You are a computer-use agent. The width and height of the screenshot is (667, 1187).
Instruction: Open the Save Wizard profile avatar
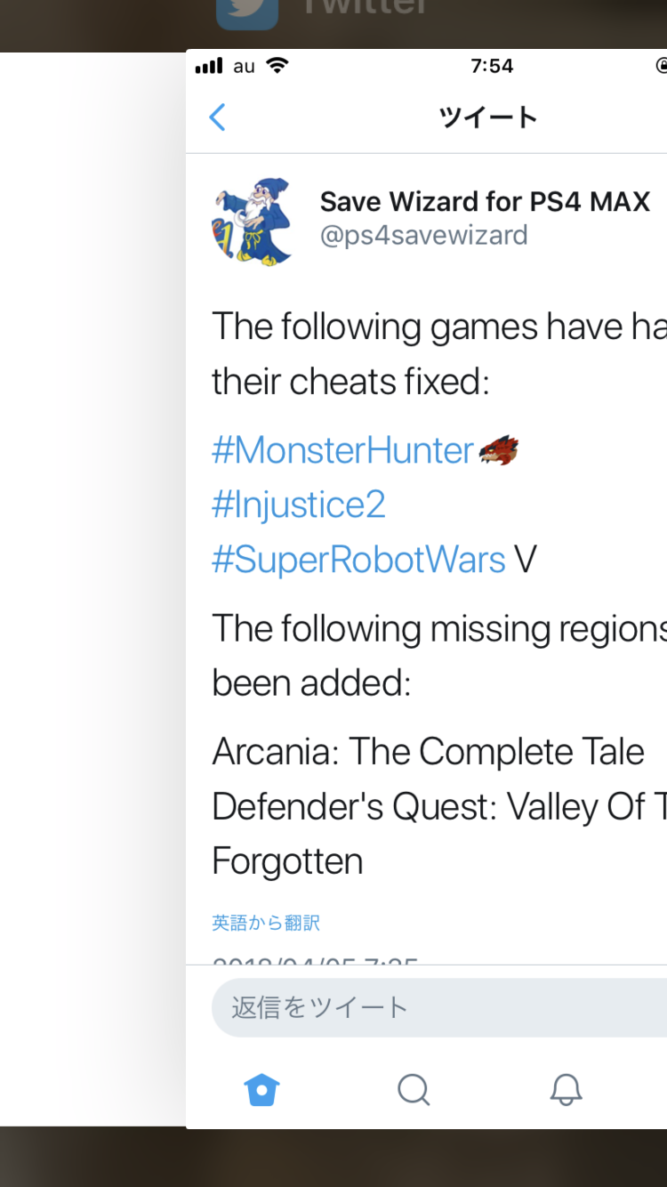click(x=253, y=221)
